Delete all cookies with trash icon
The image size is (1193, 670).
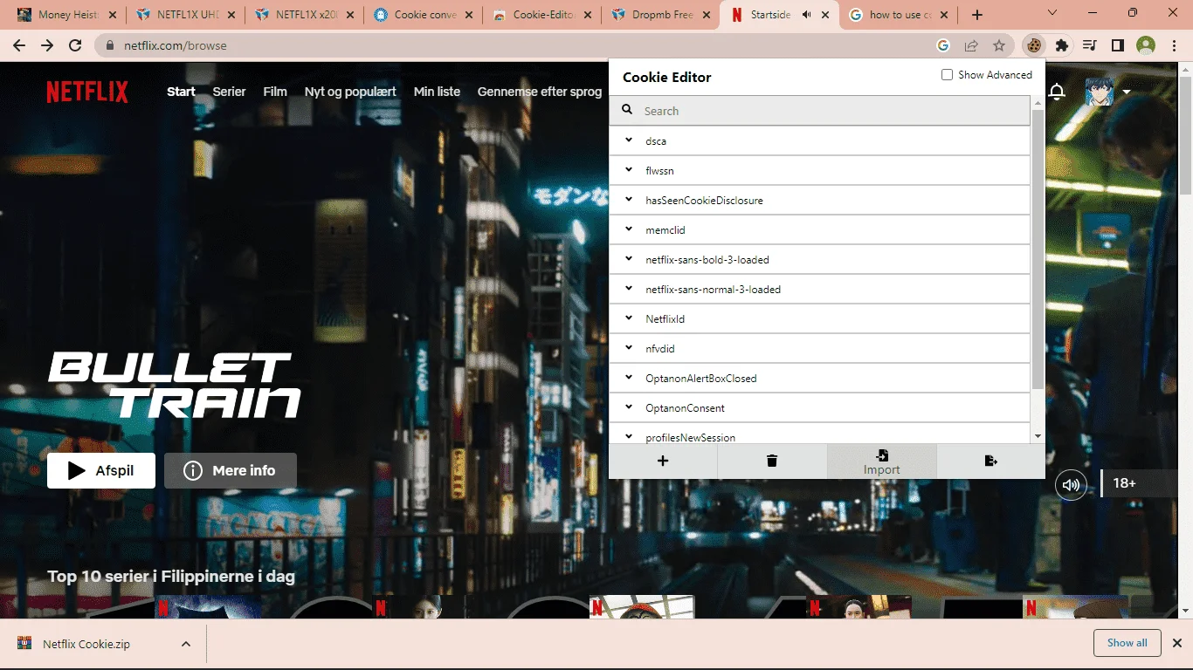pyautogui.click(x=772, y=461)
